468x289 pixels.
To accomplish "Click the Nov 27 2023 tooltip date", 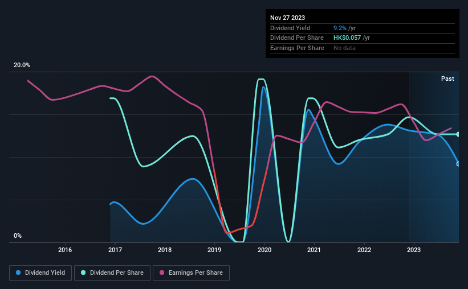I will [287, 18].
